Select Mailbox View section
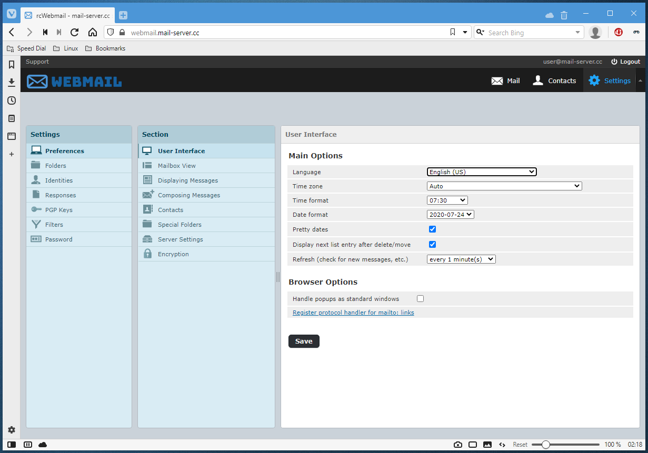Image resolution: width=648 pixels, height=453 pixels. [177, 166]
